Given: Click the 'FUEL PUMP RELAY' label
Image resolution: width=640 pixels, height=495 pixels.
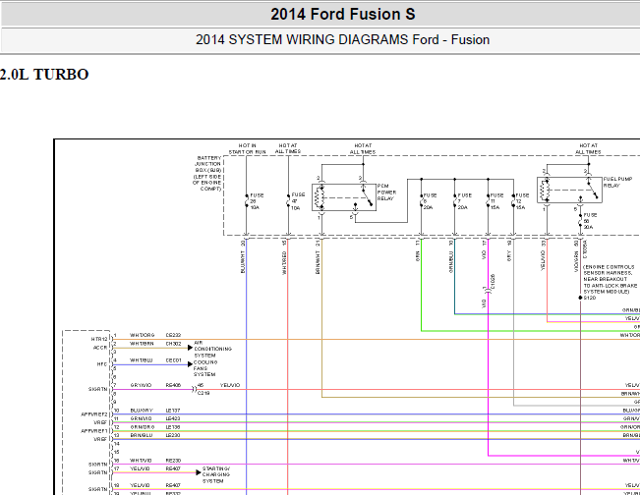Looking at the screenshot, I should [x=617, y=182].
